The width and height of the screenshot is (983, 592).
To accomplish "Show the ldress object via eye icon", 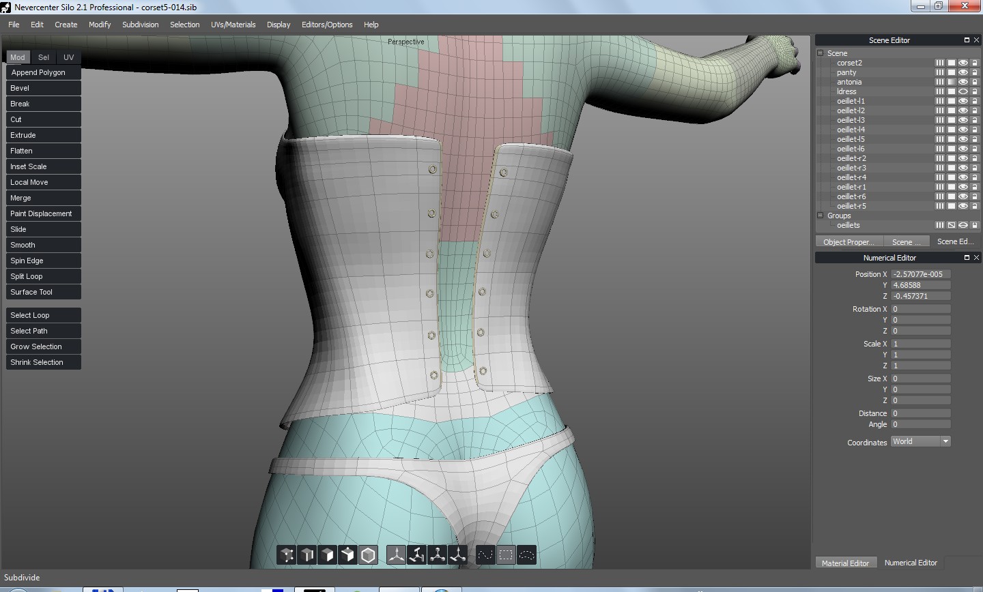I will pos(963,91).
